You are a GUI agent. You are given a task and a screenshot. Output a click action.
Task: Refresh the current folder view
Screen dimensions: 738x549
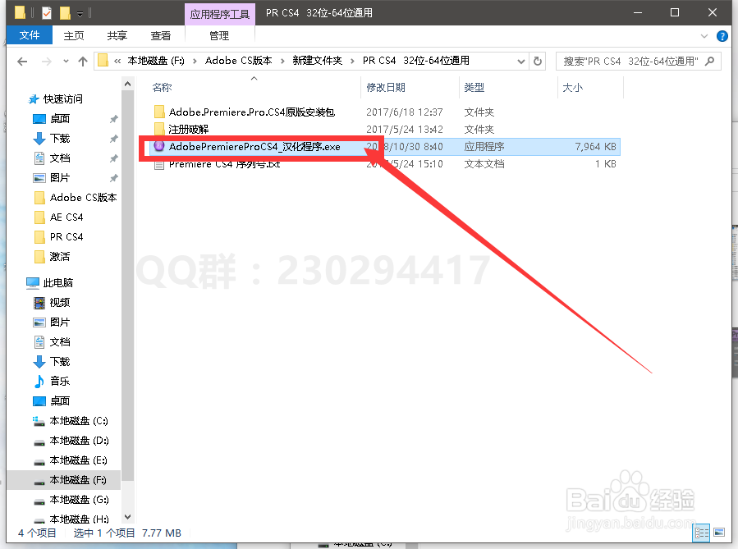coord(538,62)
